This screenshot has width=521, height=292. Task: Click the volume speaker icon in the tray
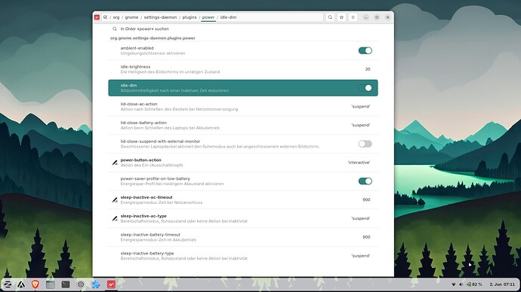click(461, 284)
